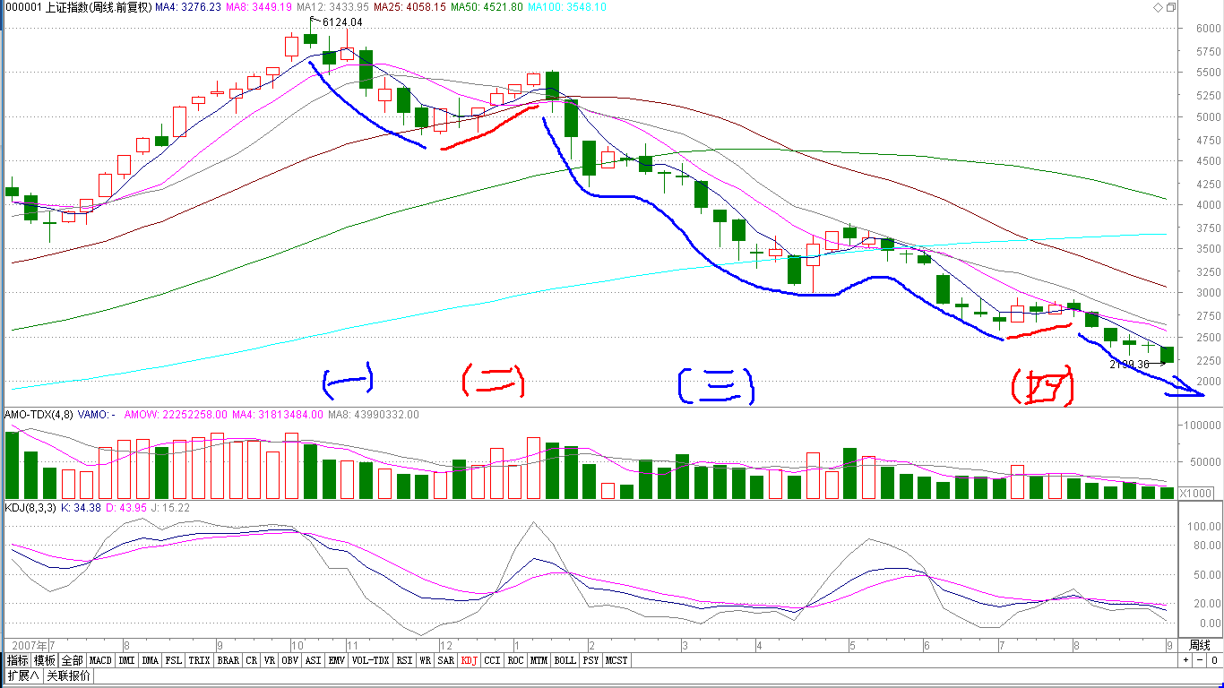The width and height of the screenshot is (1224, 688).
Task: Click the J: 15.22 value
Action: (x=169, y=507)
